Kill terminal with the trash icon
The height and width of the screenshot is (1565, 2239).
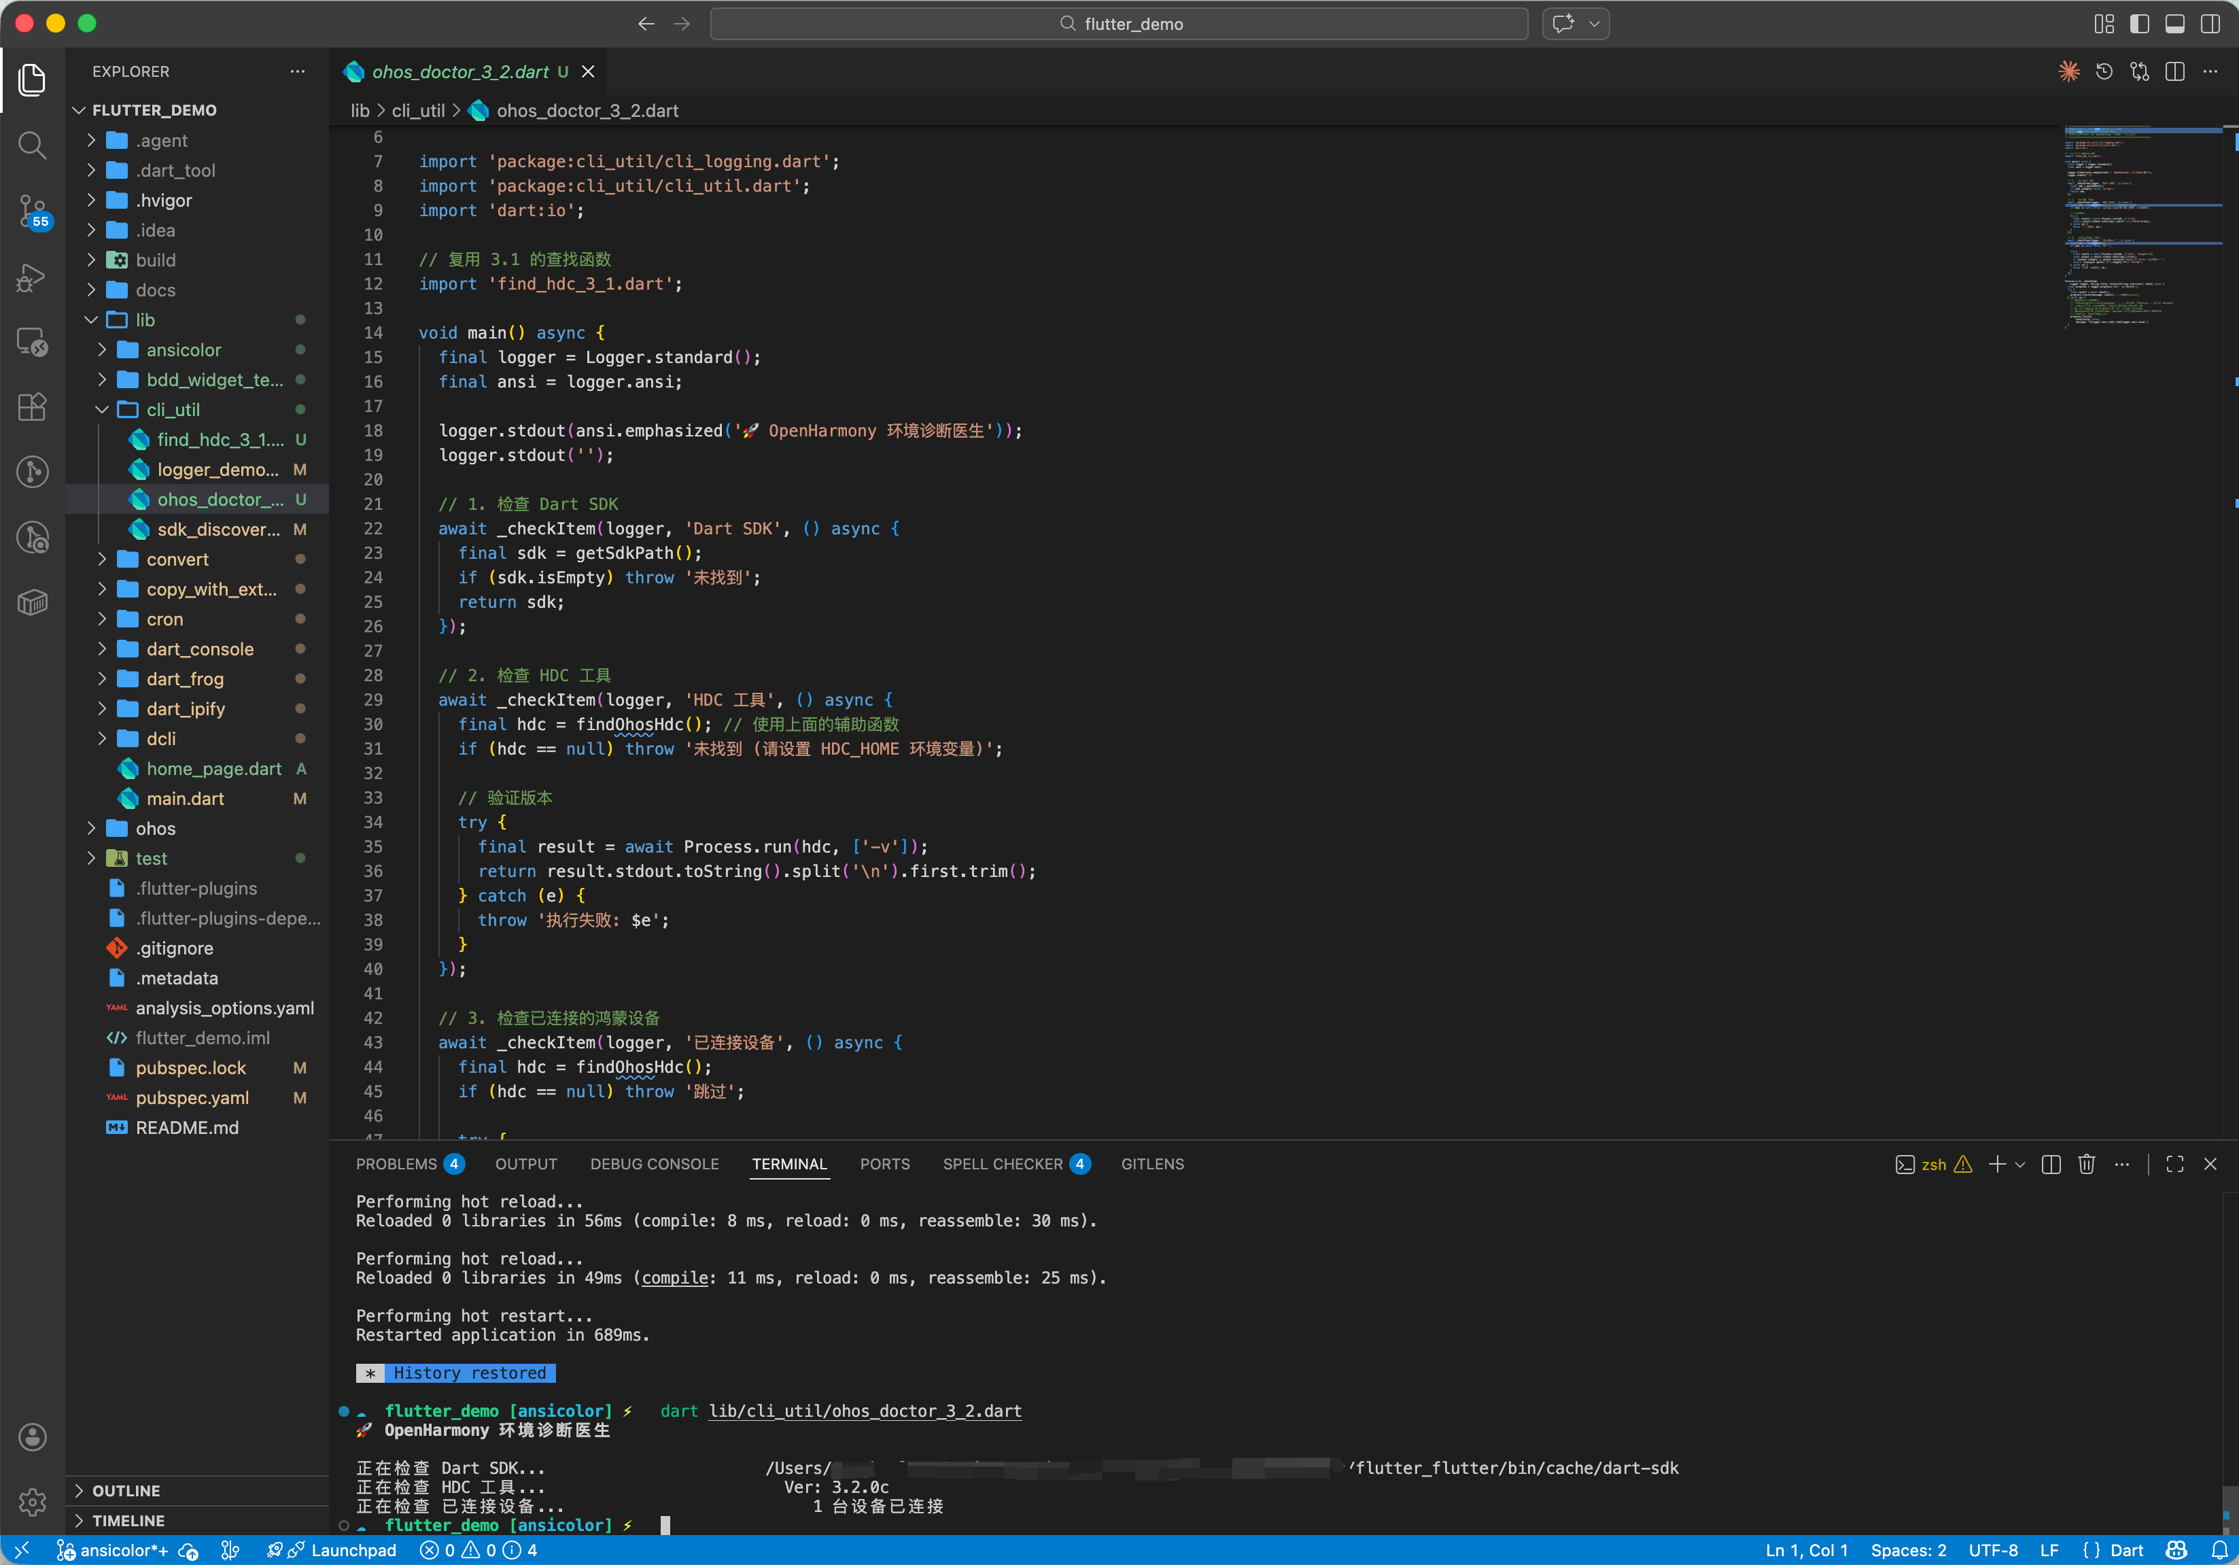pyautogui.click(x=2086, y=1165)
